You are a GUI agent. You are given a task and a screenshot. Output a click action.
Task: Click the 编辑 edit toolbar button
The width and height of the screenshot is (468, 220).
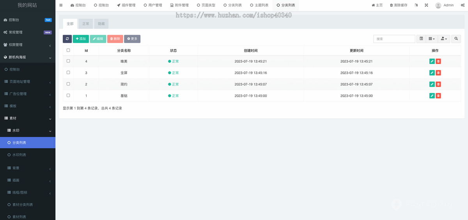point(98,39)
